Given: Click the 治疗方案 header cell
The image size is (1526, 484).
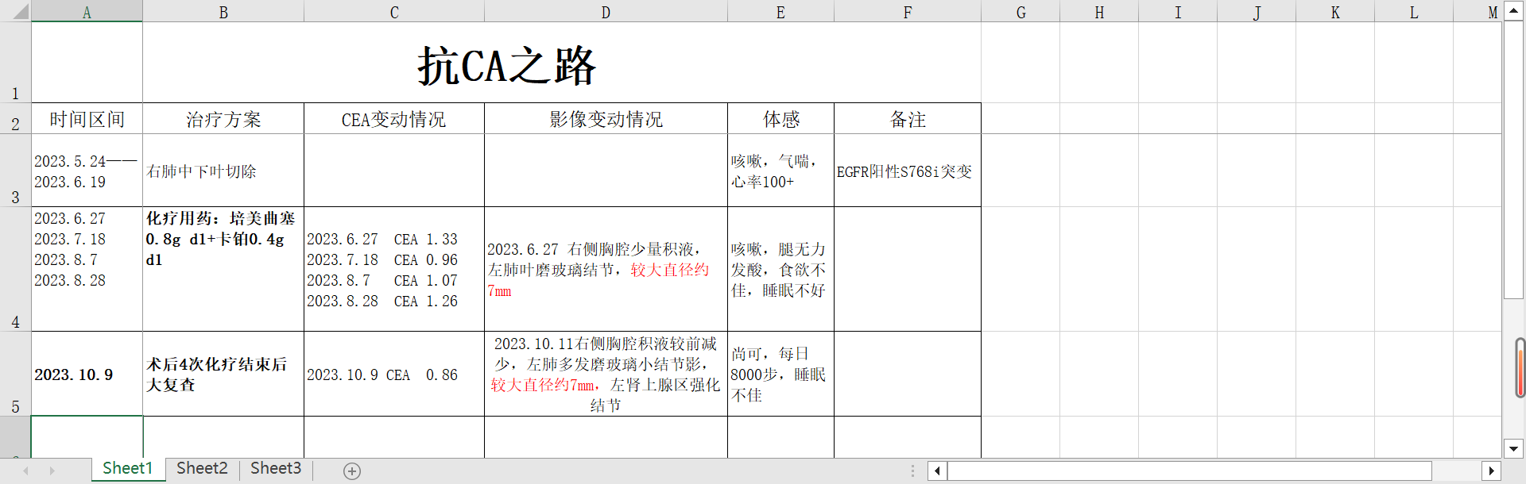Looking at the screenshot, I should coord(223,120).
